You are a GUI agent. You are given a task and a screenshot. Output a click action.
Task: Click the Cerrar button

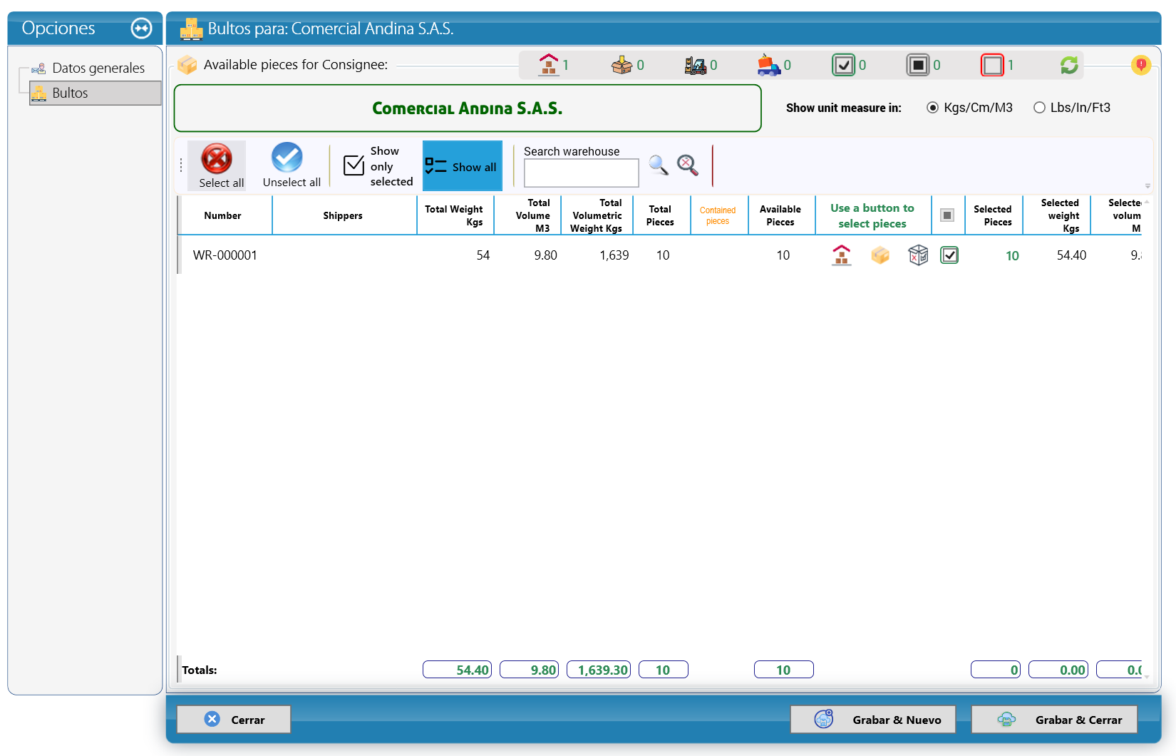[234, 720]
